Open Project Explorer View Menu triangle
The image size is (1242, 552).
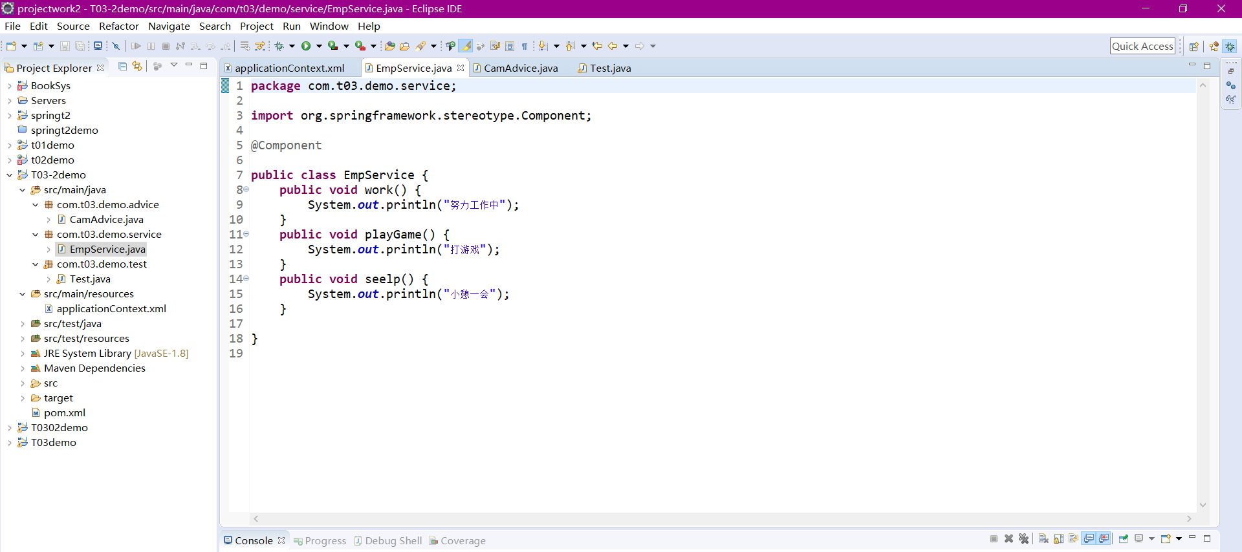(174, 65)
